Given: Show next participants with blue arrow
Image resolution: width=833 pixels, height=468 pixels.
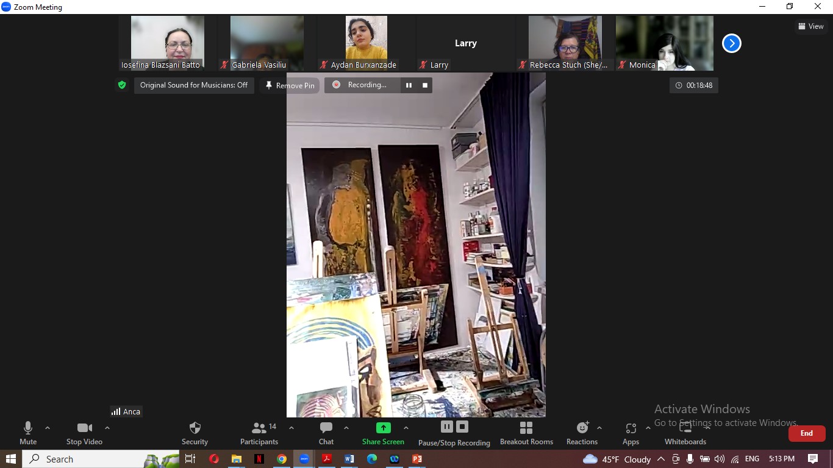Looking at the screenshot, I should pyautogui.click(x=732, y=43).
